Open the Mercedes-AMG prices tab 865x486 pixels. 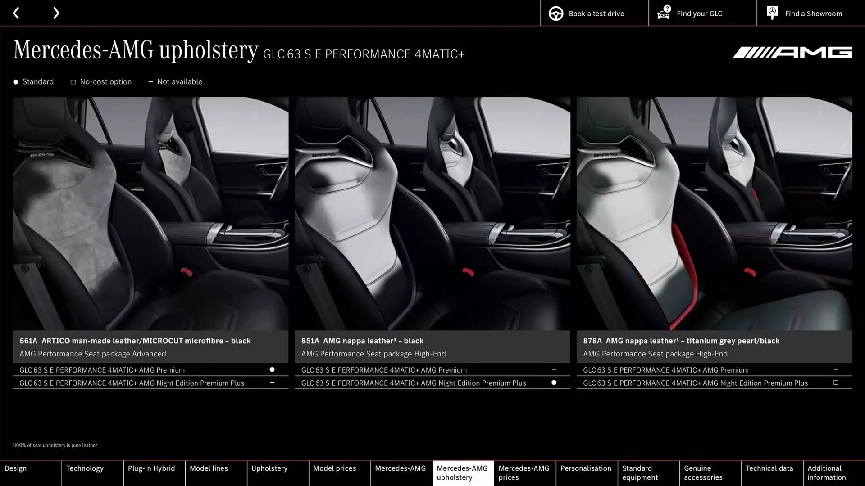click(525, 473)
